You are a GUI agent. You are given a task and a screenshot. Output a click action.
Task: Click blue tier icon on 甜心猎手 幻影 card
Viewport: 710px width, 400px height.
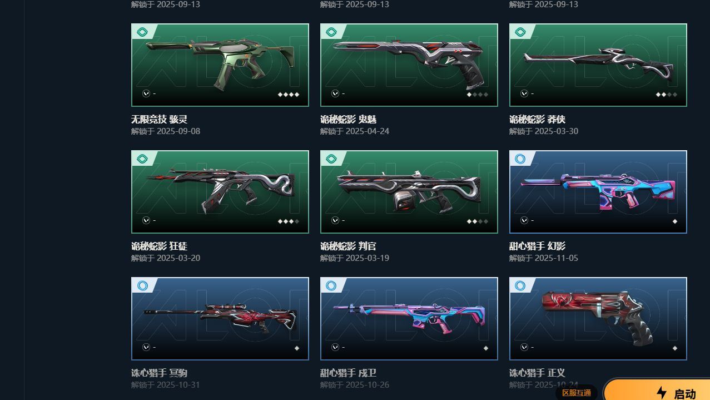point(520,159)
